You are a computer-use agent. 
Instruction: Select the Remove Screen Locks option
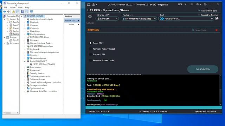coord(90,61)
